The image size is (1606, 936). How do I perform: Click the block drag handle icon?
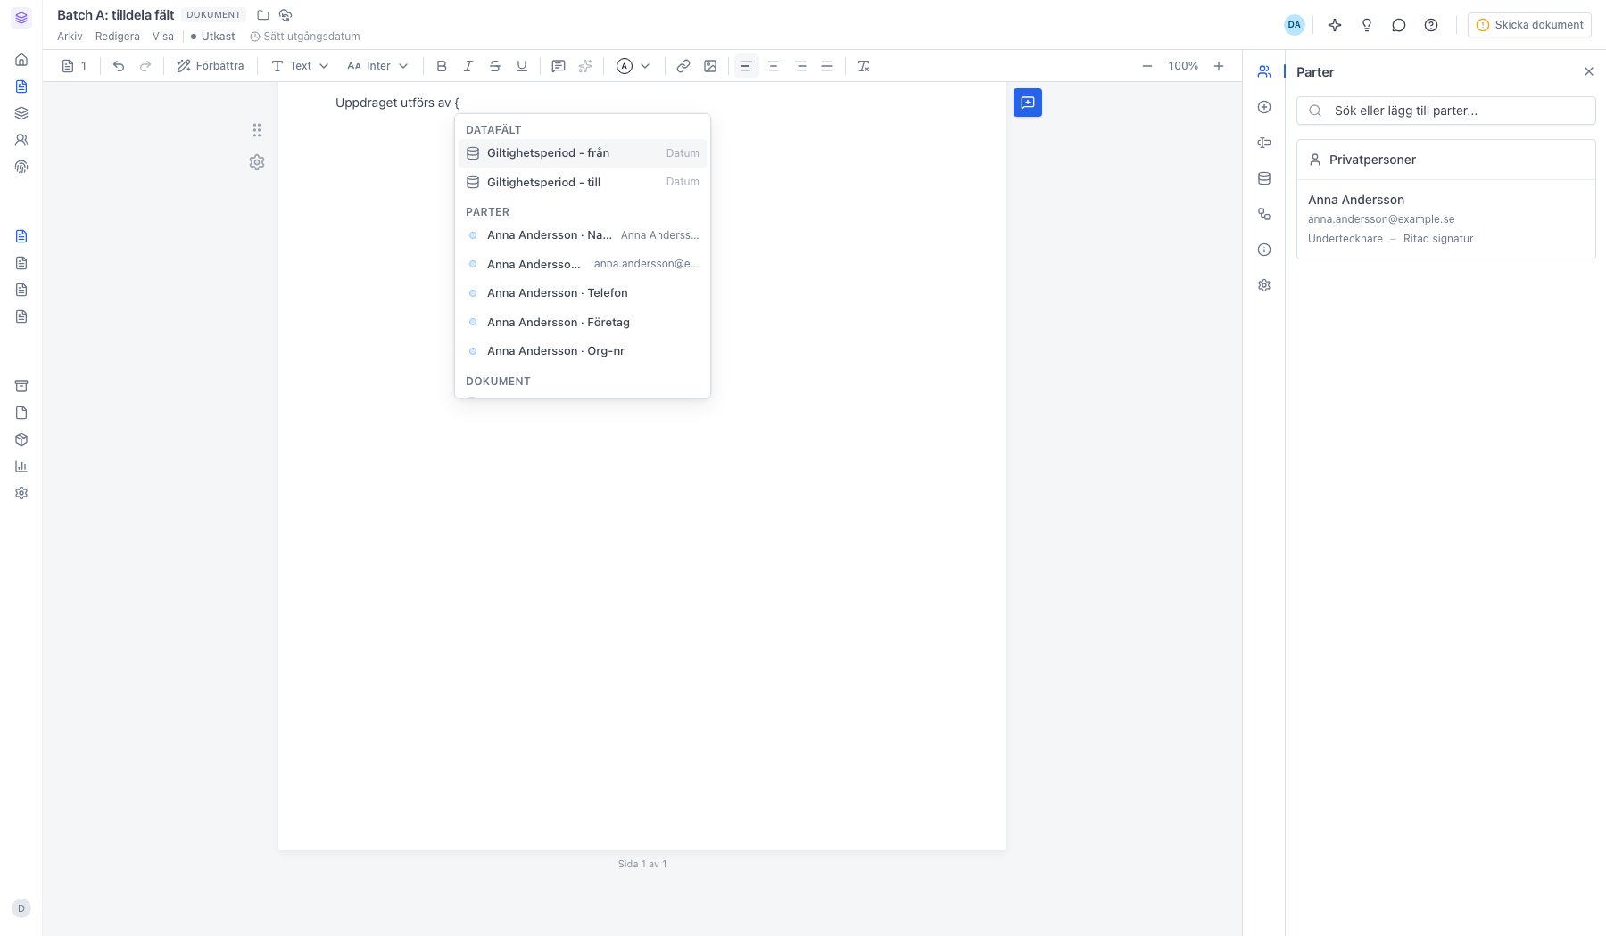(257, 130)
